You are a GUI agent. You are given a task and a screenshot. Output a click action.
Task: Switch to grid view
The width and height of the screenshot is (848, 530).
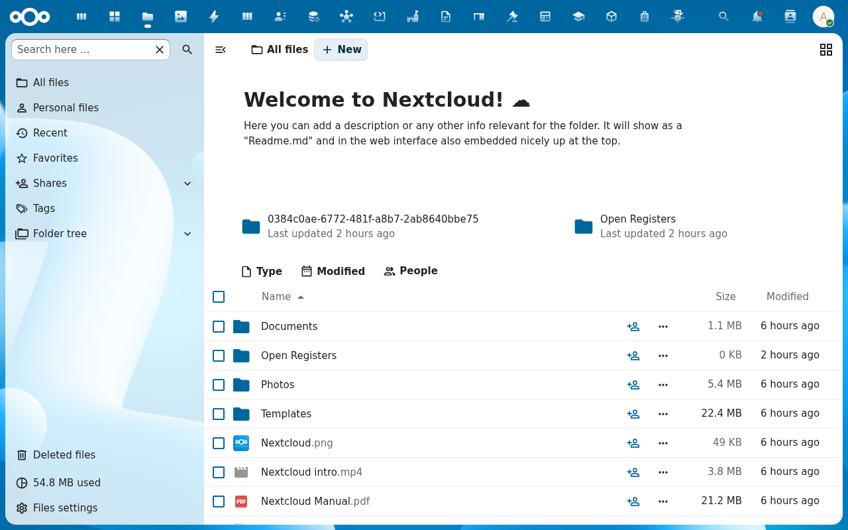[826, 50]
